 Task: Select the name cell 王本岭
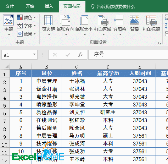click(x=77, y=159)
